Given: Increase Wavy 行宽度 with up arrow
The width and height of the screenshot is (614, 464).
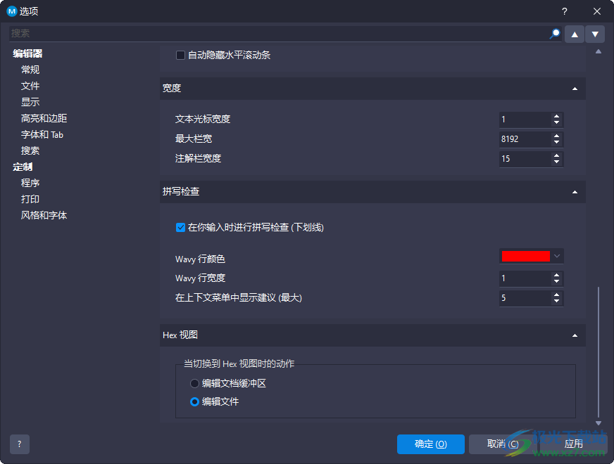Looking at the screenshot, I should point(556,275).
